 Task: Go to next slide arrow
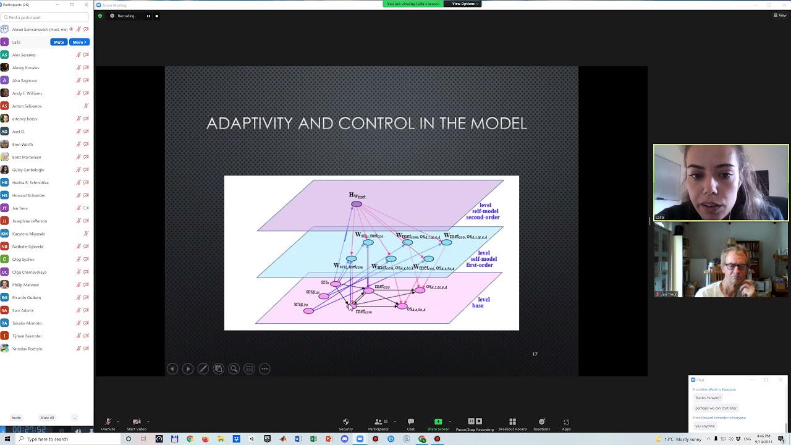pos(188,369)
